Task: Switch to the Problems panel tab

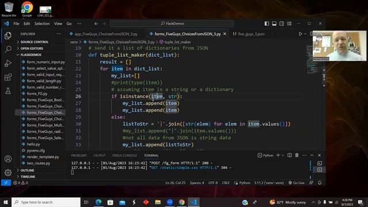Action: (79, 155)
